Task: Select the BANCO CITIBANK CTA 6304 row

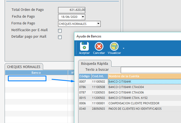Action: click(x=130, y=87)
